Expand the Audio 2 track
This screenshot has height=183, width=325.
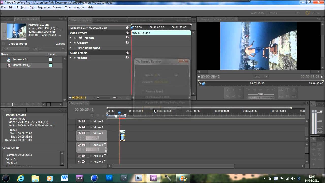pos(91,156)
